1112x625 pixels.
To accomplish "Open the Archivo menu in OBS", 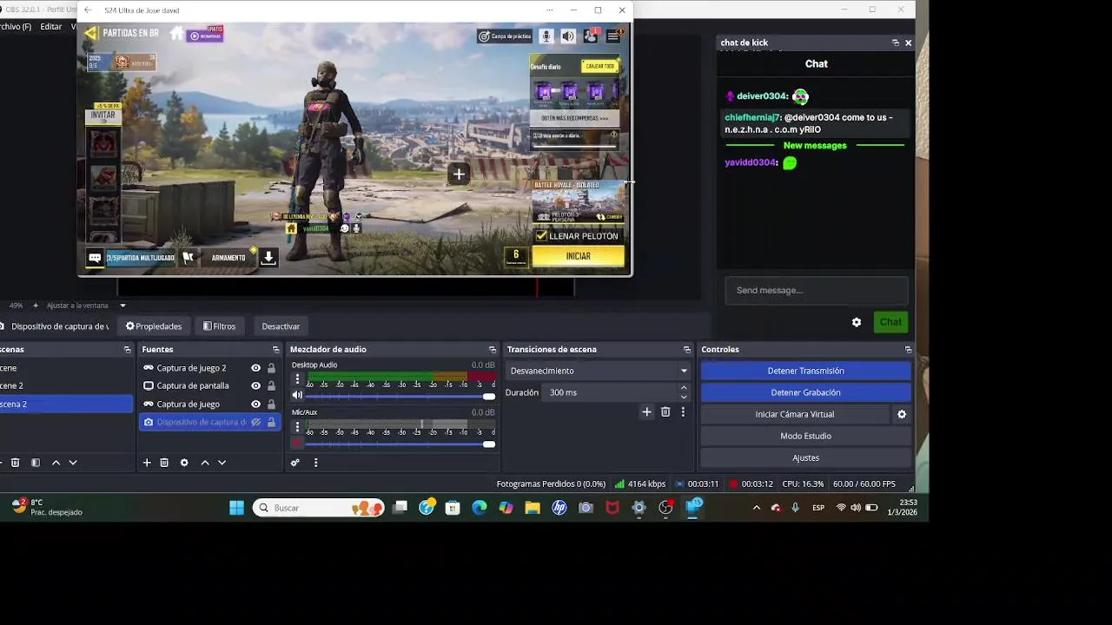I will tap(15, 27).
